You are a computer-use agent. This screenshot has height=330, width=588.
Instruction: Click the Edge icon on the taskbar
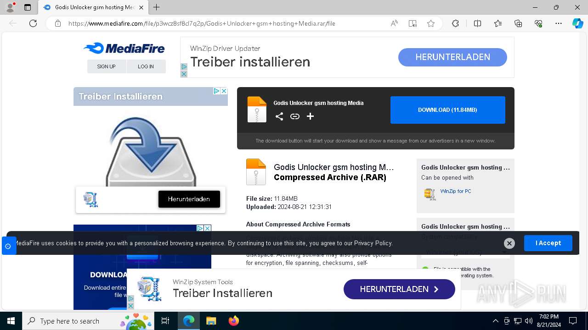pos(189,321)
